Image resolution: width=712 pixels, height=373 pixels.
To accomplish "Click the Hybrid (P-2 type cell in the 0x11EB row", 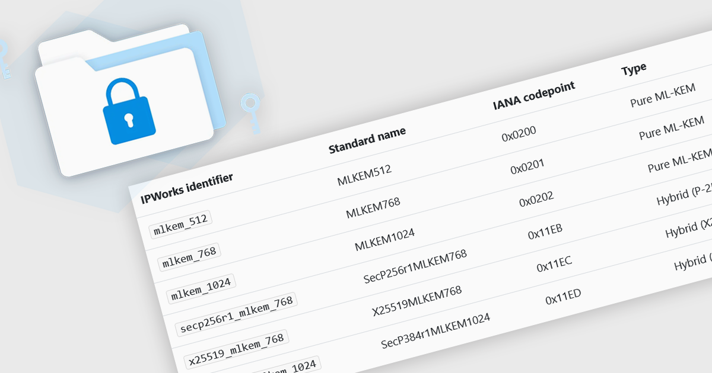I will (x=684, y=195).
